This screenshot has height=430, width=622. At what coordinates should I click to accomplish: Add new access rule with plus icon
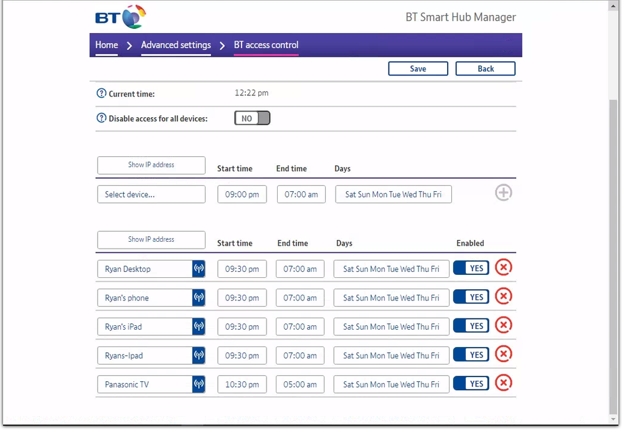[x=504, y=193]
